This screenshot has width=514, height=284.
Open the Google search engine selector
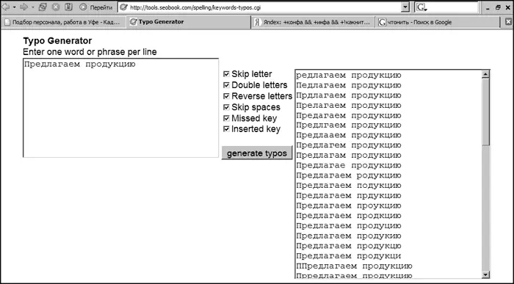(421, 7)
